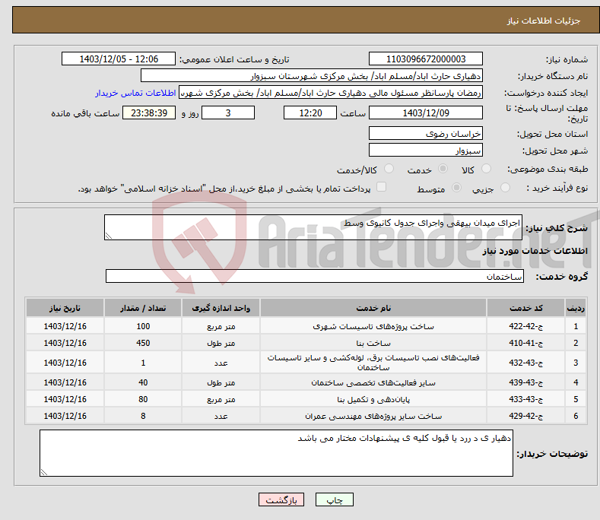Click the شماره نیاز number field
The height and width of the screenshot is (520, 600).
pos(426,59)
